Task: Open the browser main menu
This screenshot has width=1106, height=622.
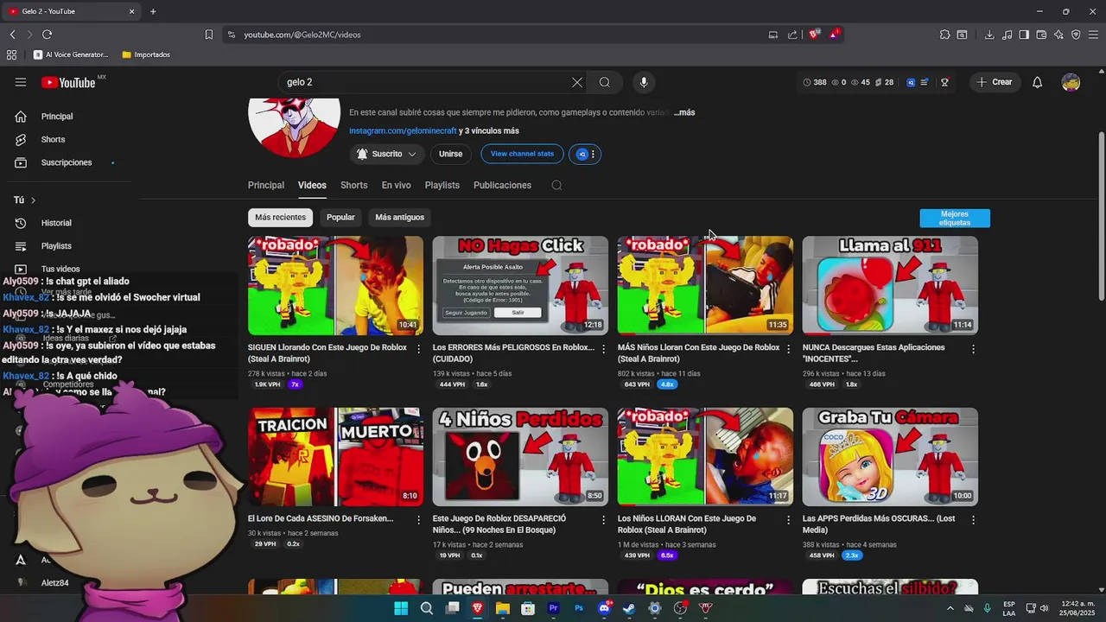Action: pos(1093,35)
